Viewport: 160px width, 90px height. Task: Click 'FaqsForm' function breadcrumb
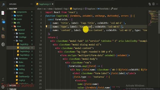coord(91,9)
